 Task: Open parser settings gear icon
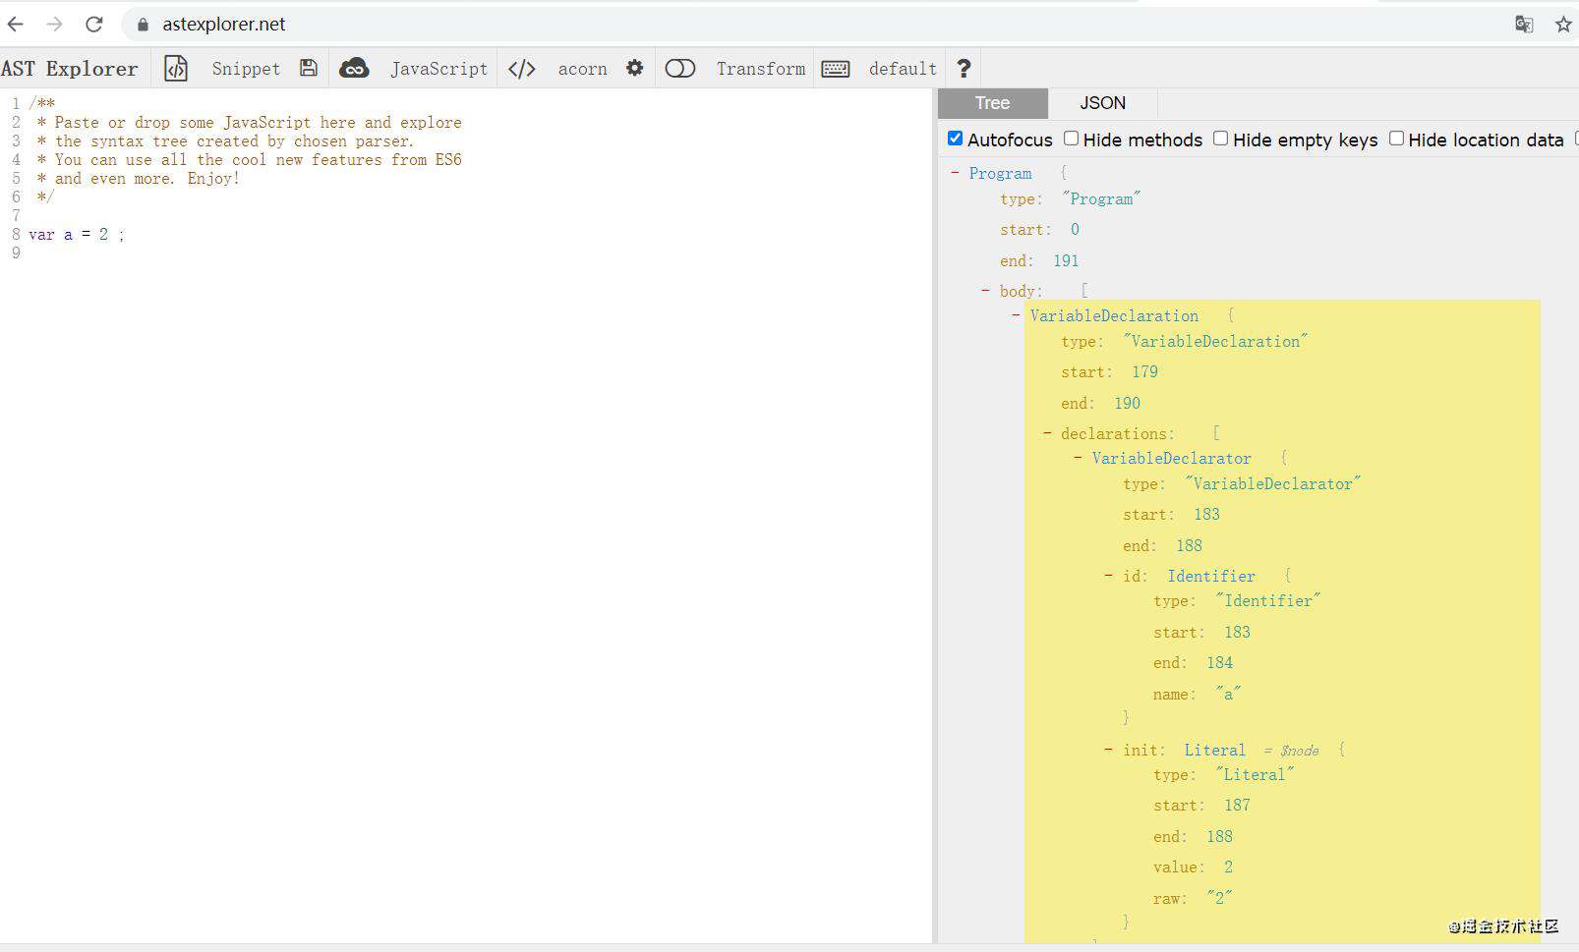pyautogui.click(x=635, y=68)
